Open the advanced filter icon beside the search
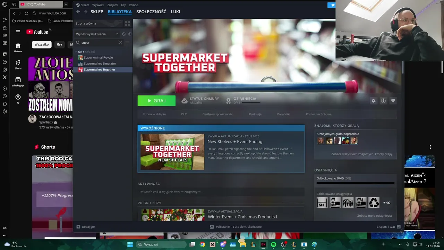This screenshot has height=250, width=444. pyautogui.click(x=127, y=43)
